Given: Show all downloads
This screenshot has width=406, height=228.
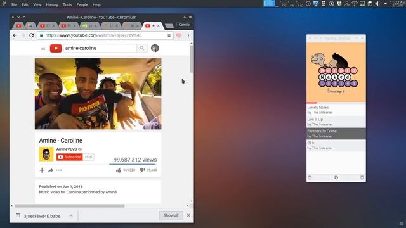Looking at the screenshot, I should (x=171, y=215).
